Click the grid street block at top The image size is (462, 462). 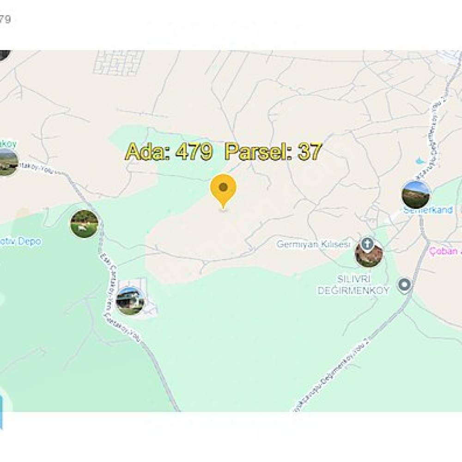[x=118, y=62]
